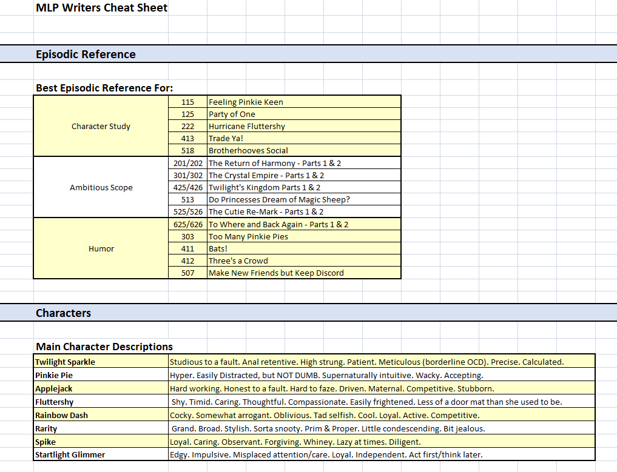Select the 'MLP Writers Cheat Sheet' title cell
Image resolution: width=617 pixels, height=472 pixels.
101,8
